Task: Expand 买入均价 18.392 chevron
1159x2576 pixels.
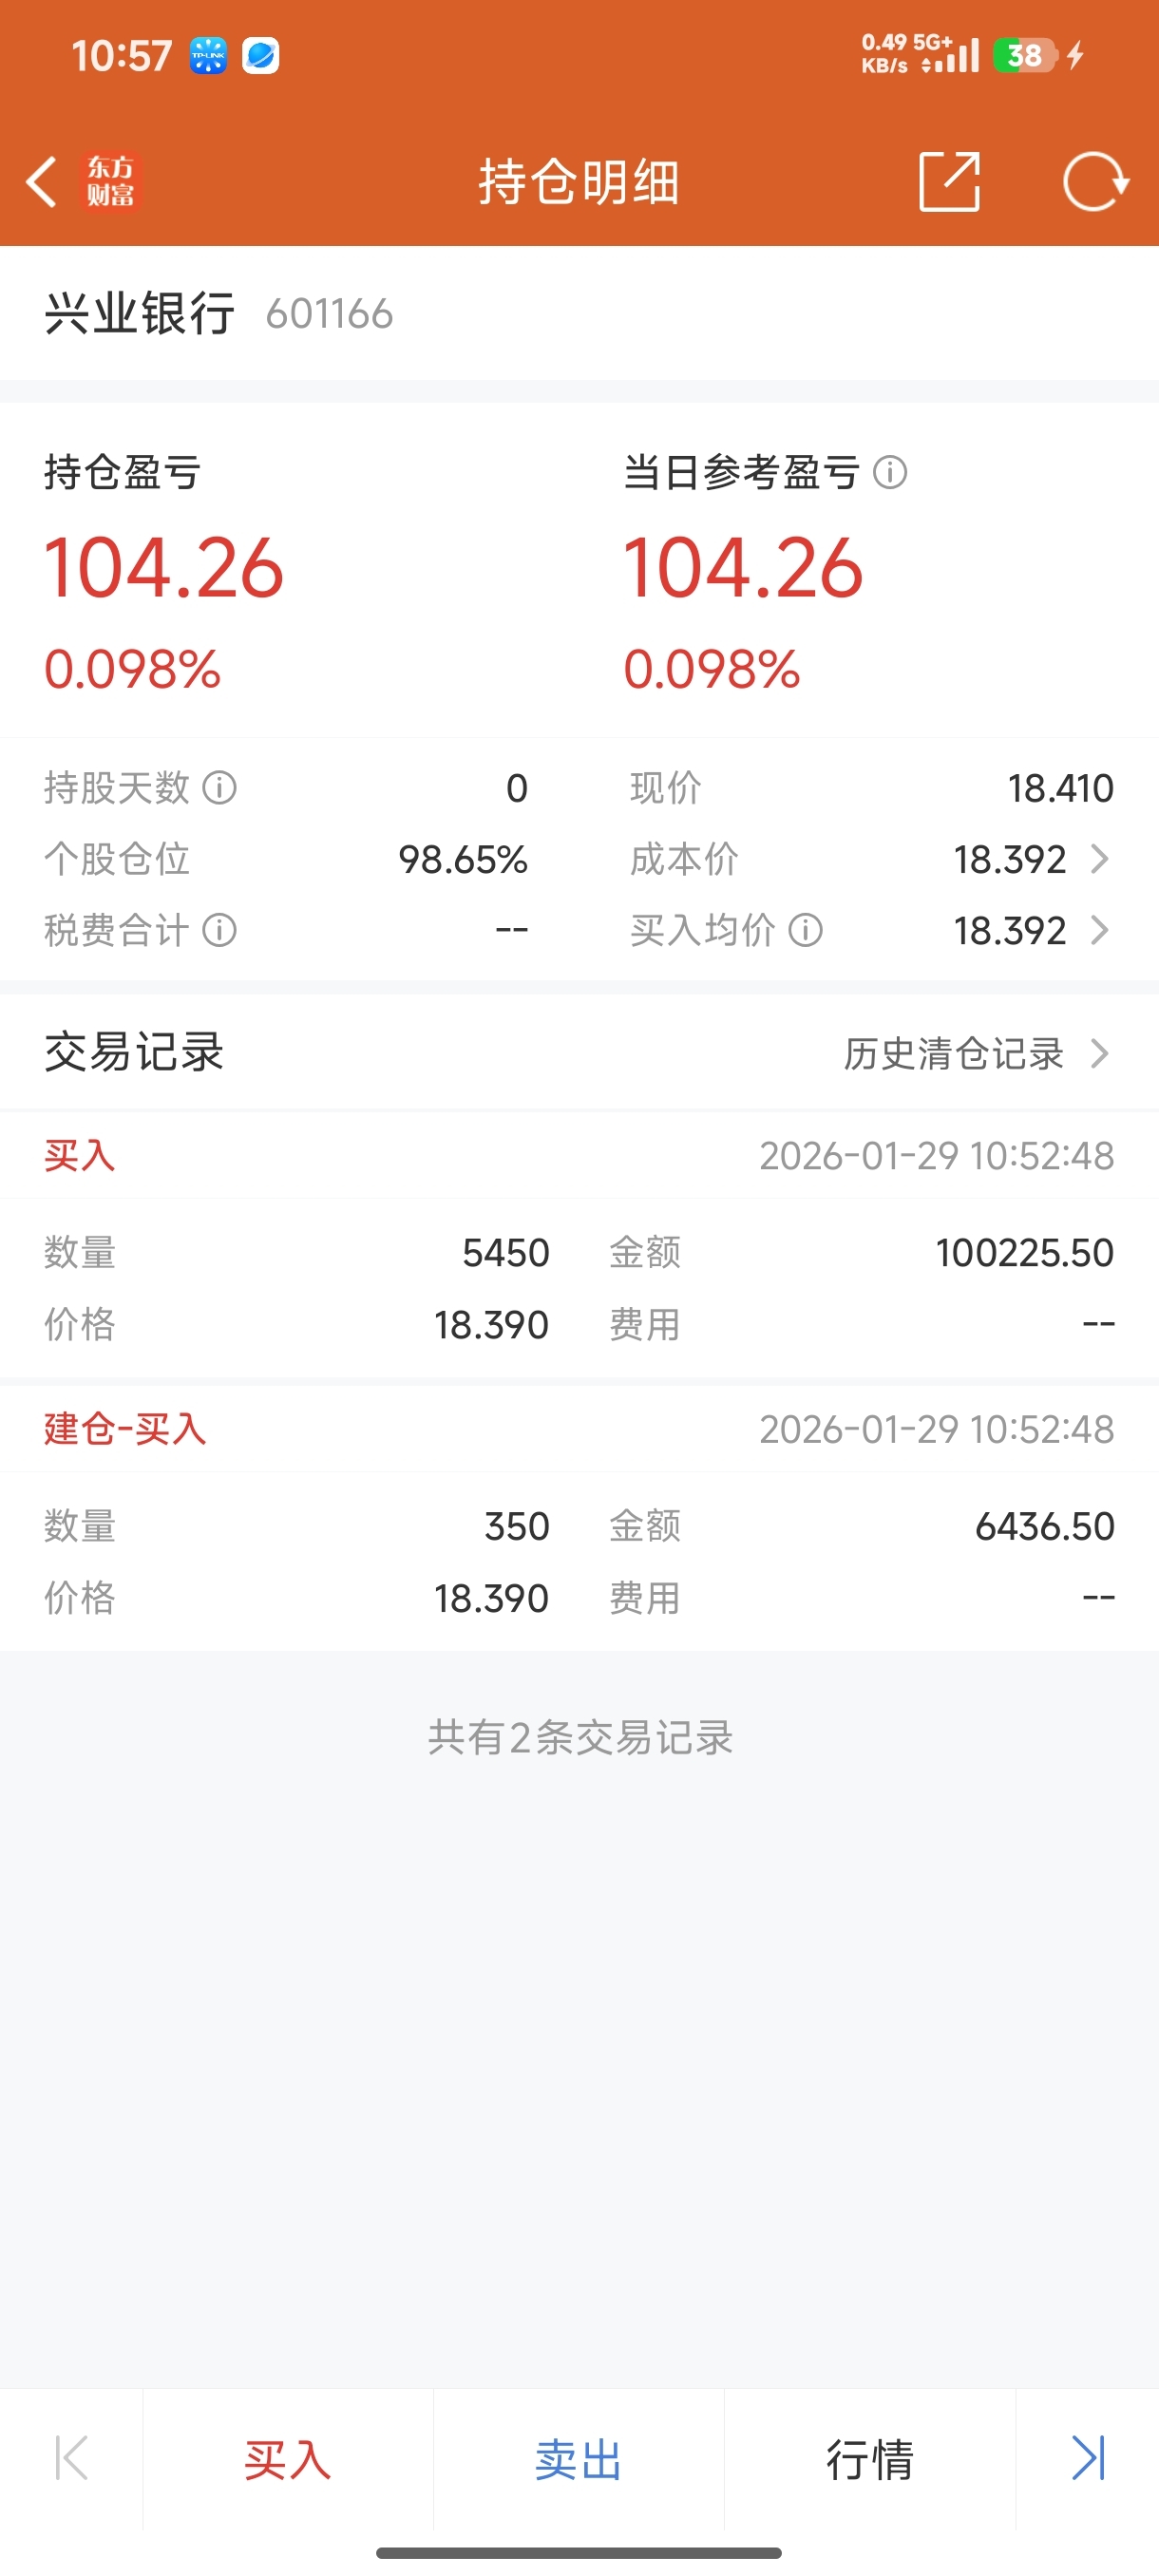Action: 1100,930
